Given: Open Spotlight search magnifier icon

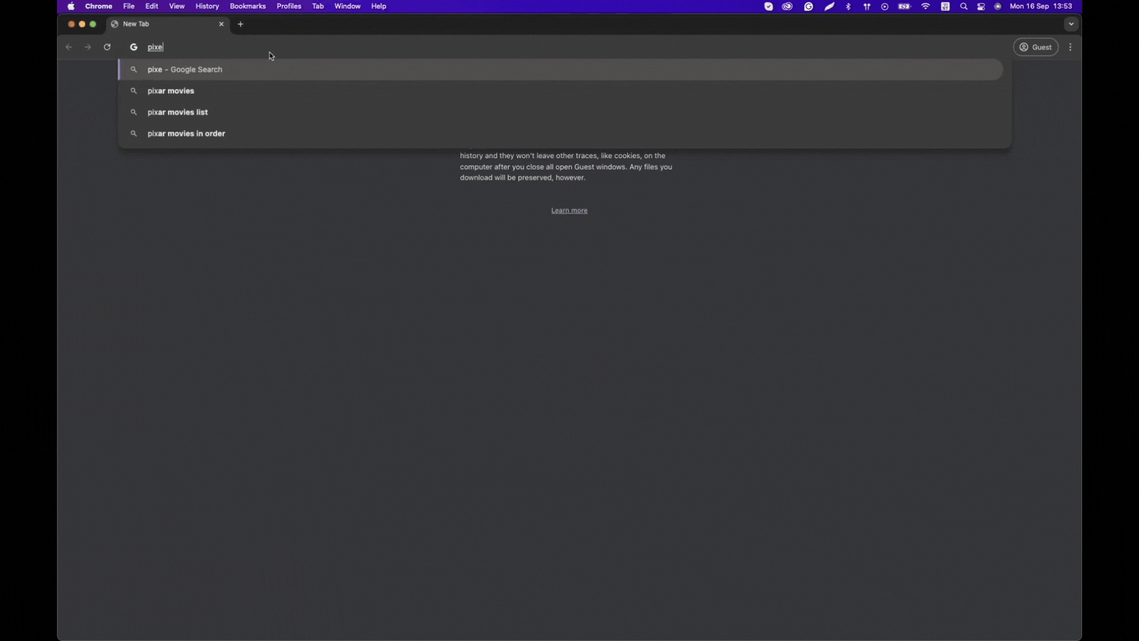Looking at the screenshot, I should [964, 7].
